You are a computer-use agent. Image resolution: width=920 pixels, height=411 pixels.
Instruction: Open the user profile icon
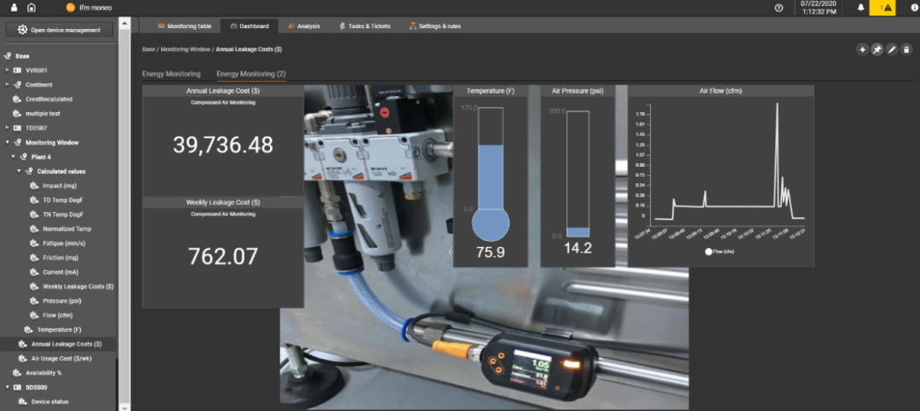coord(14,8)
